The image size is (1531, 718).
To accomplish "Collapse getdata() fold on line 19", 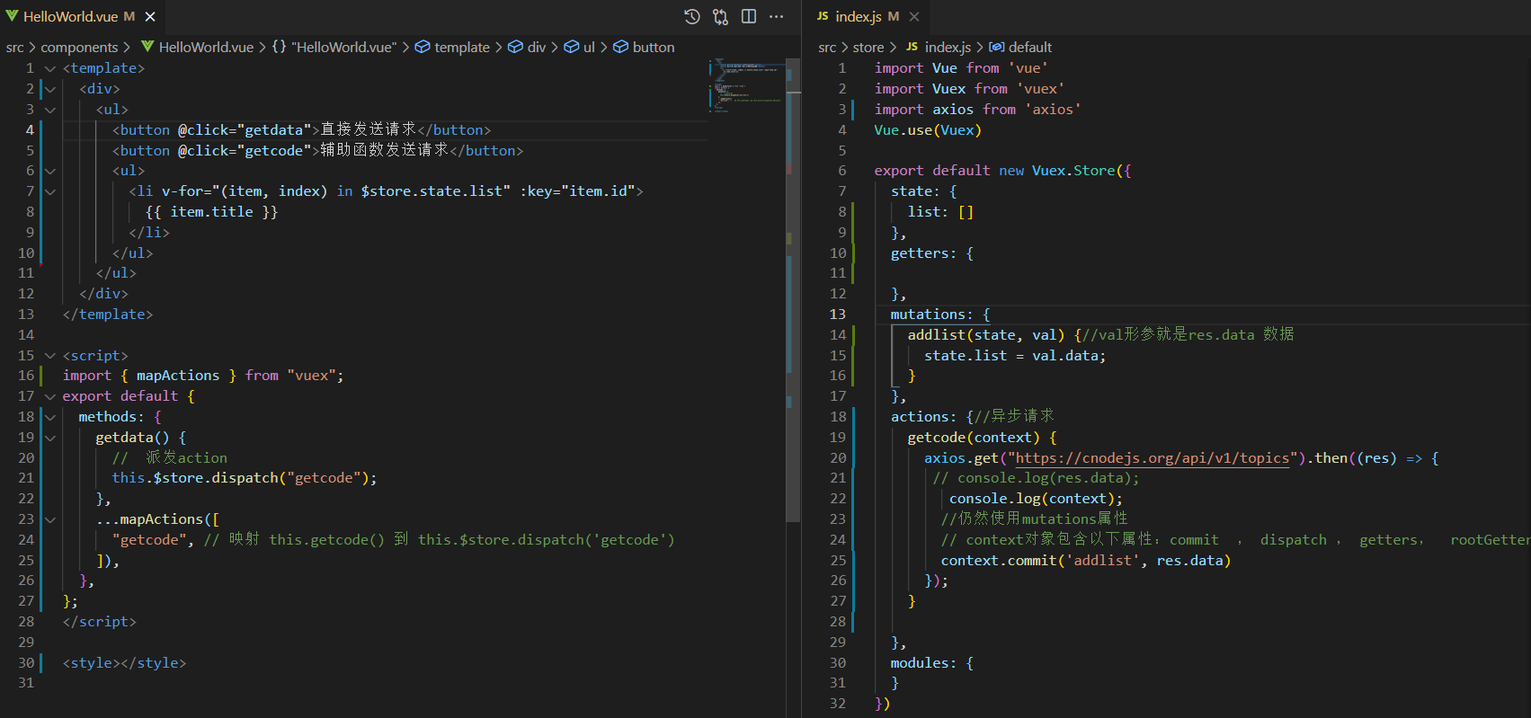I will pyautogui.click(x=50, y=438).
